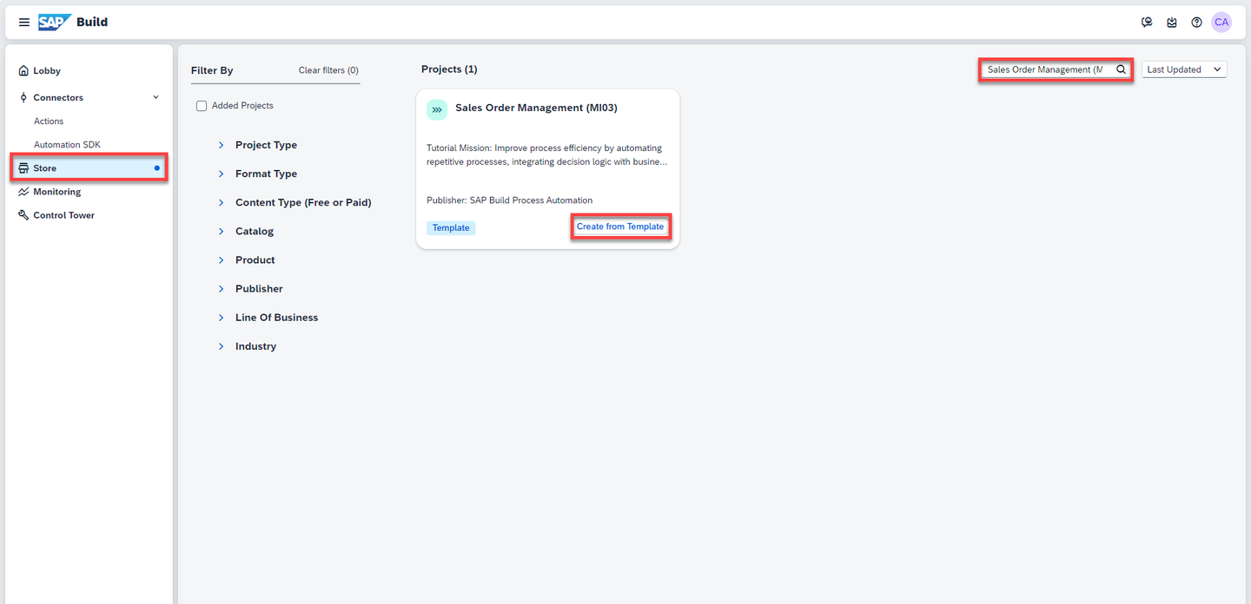The width and height of the screenshot is (1251, 604).
Task: Click the Control Tower wrench icon
Action: coord(23,215)
